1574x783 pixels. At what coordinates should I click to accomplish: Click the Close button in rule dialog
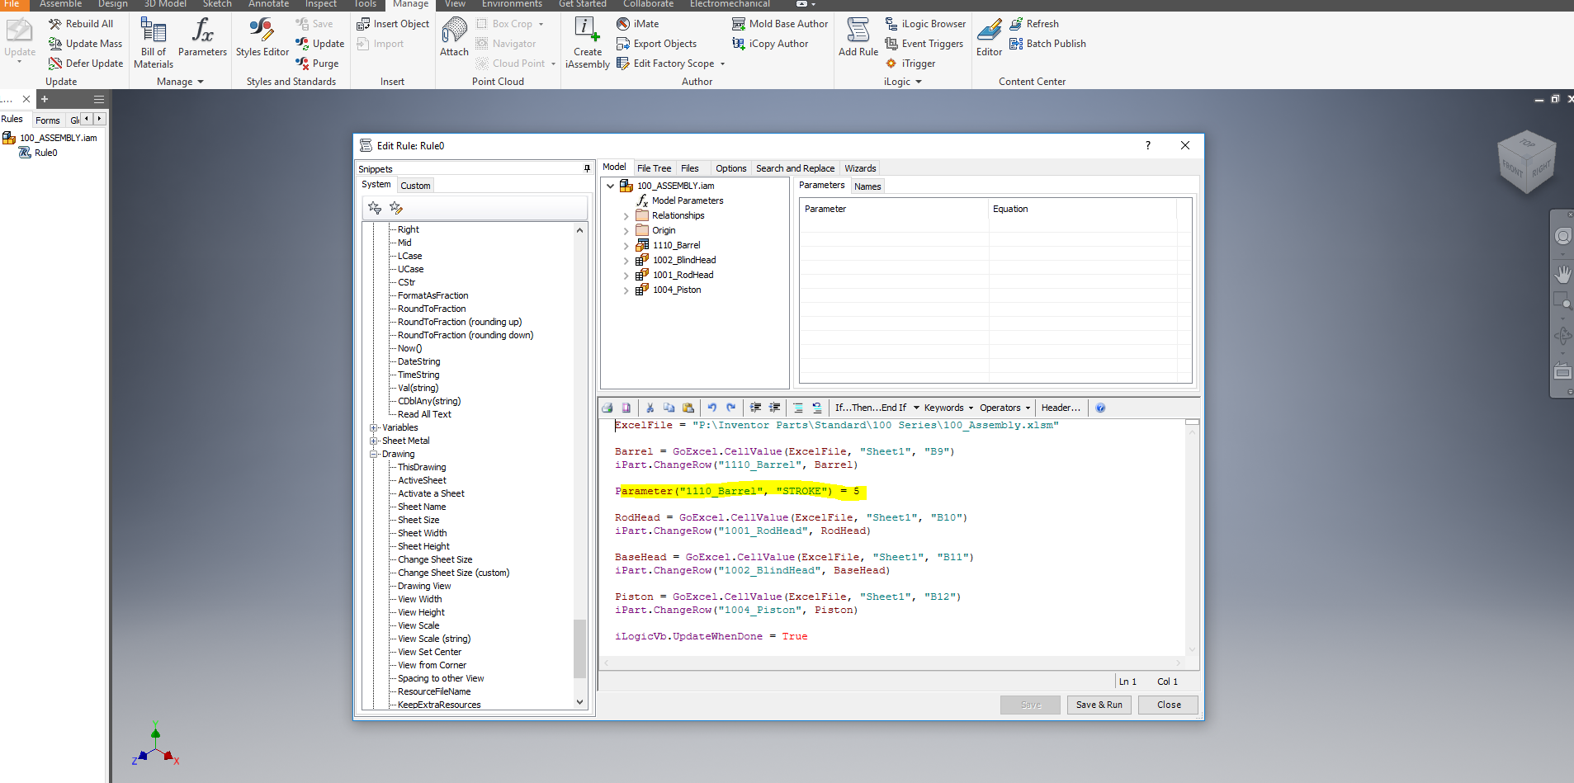(x=1168, y=705)
